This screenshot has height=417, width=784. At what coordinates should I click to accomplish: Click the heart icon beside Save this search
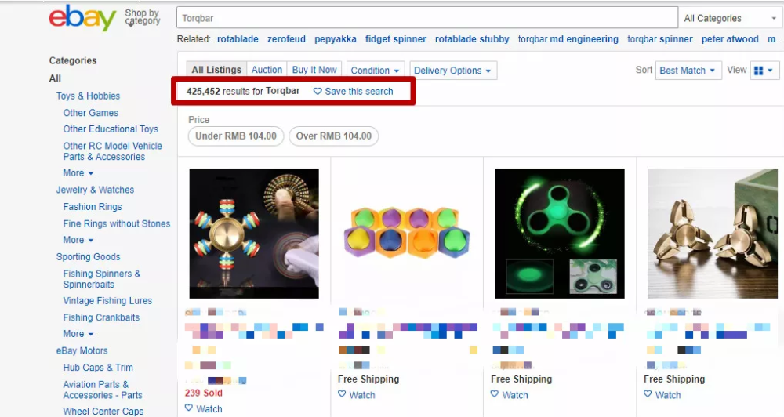pos(318,92)
